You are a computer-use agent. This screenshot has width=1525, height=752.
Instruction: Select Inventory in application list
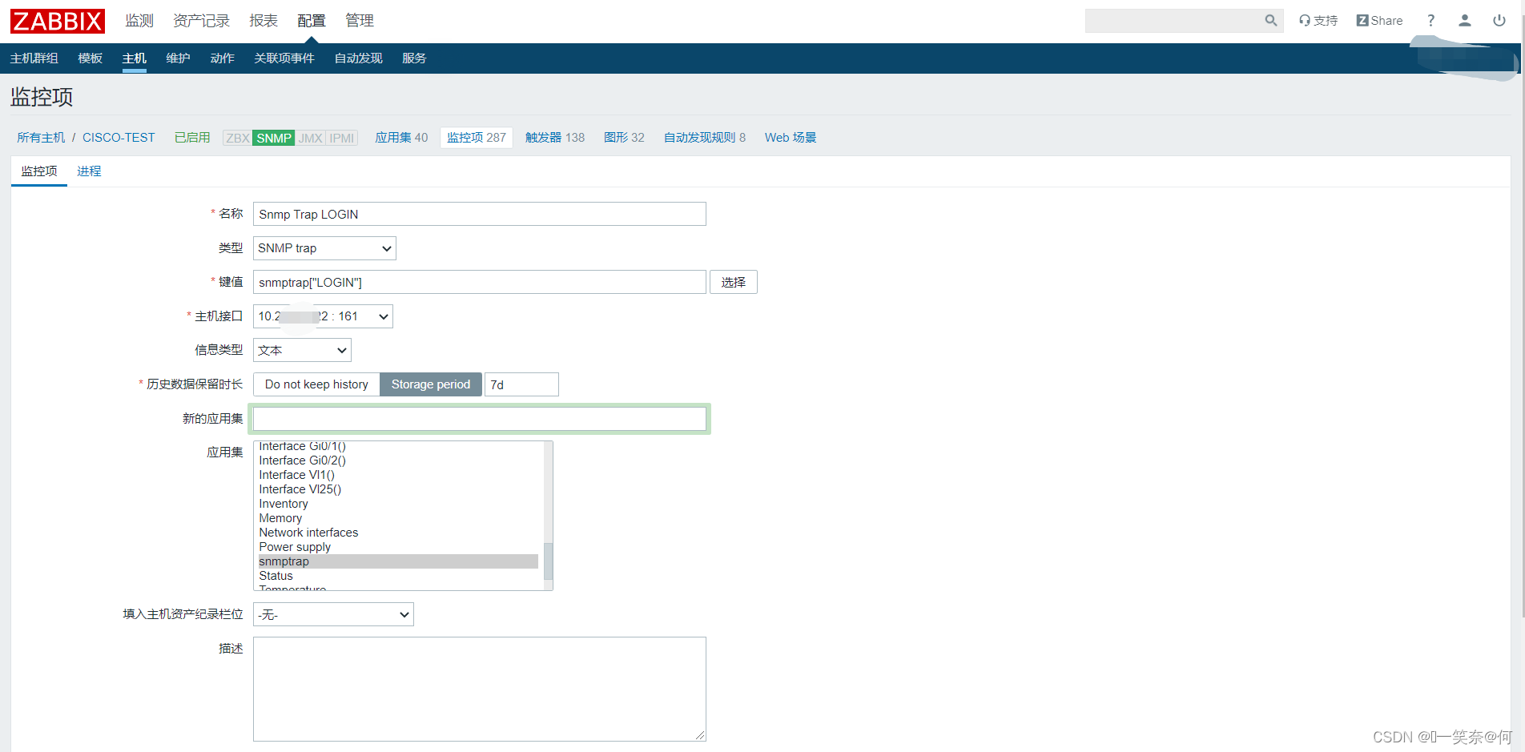click(x=398, y=504)
